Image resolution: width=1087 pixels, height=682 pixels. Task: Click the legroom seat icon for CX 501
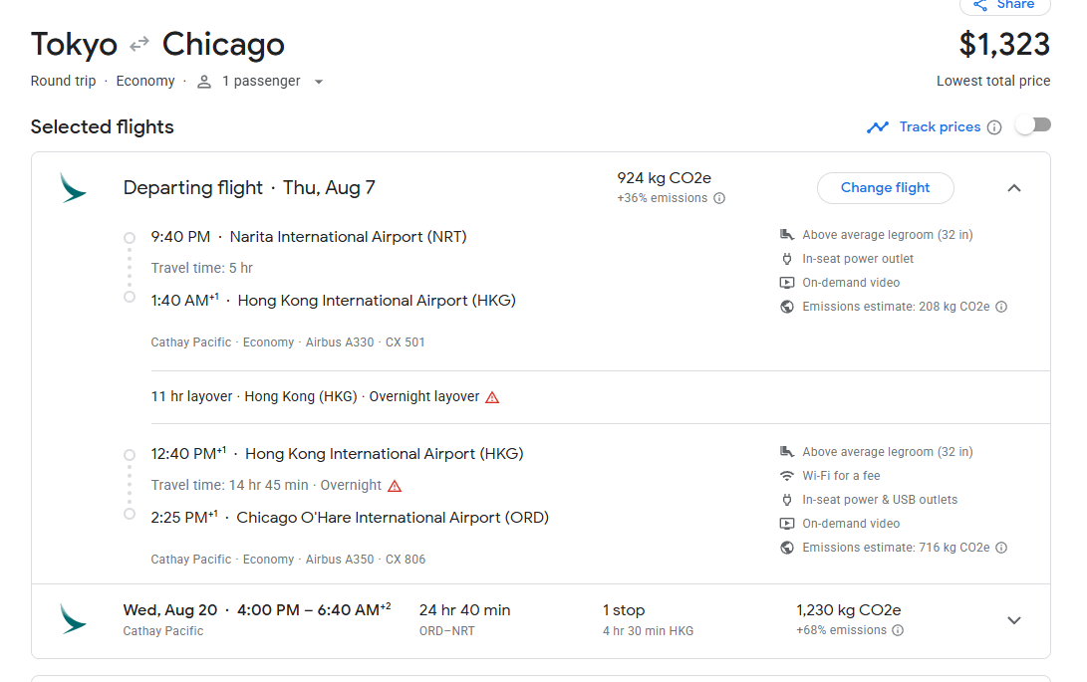click(787, 235)
